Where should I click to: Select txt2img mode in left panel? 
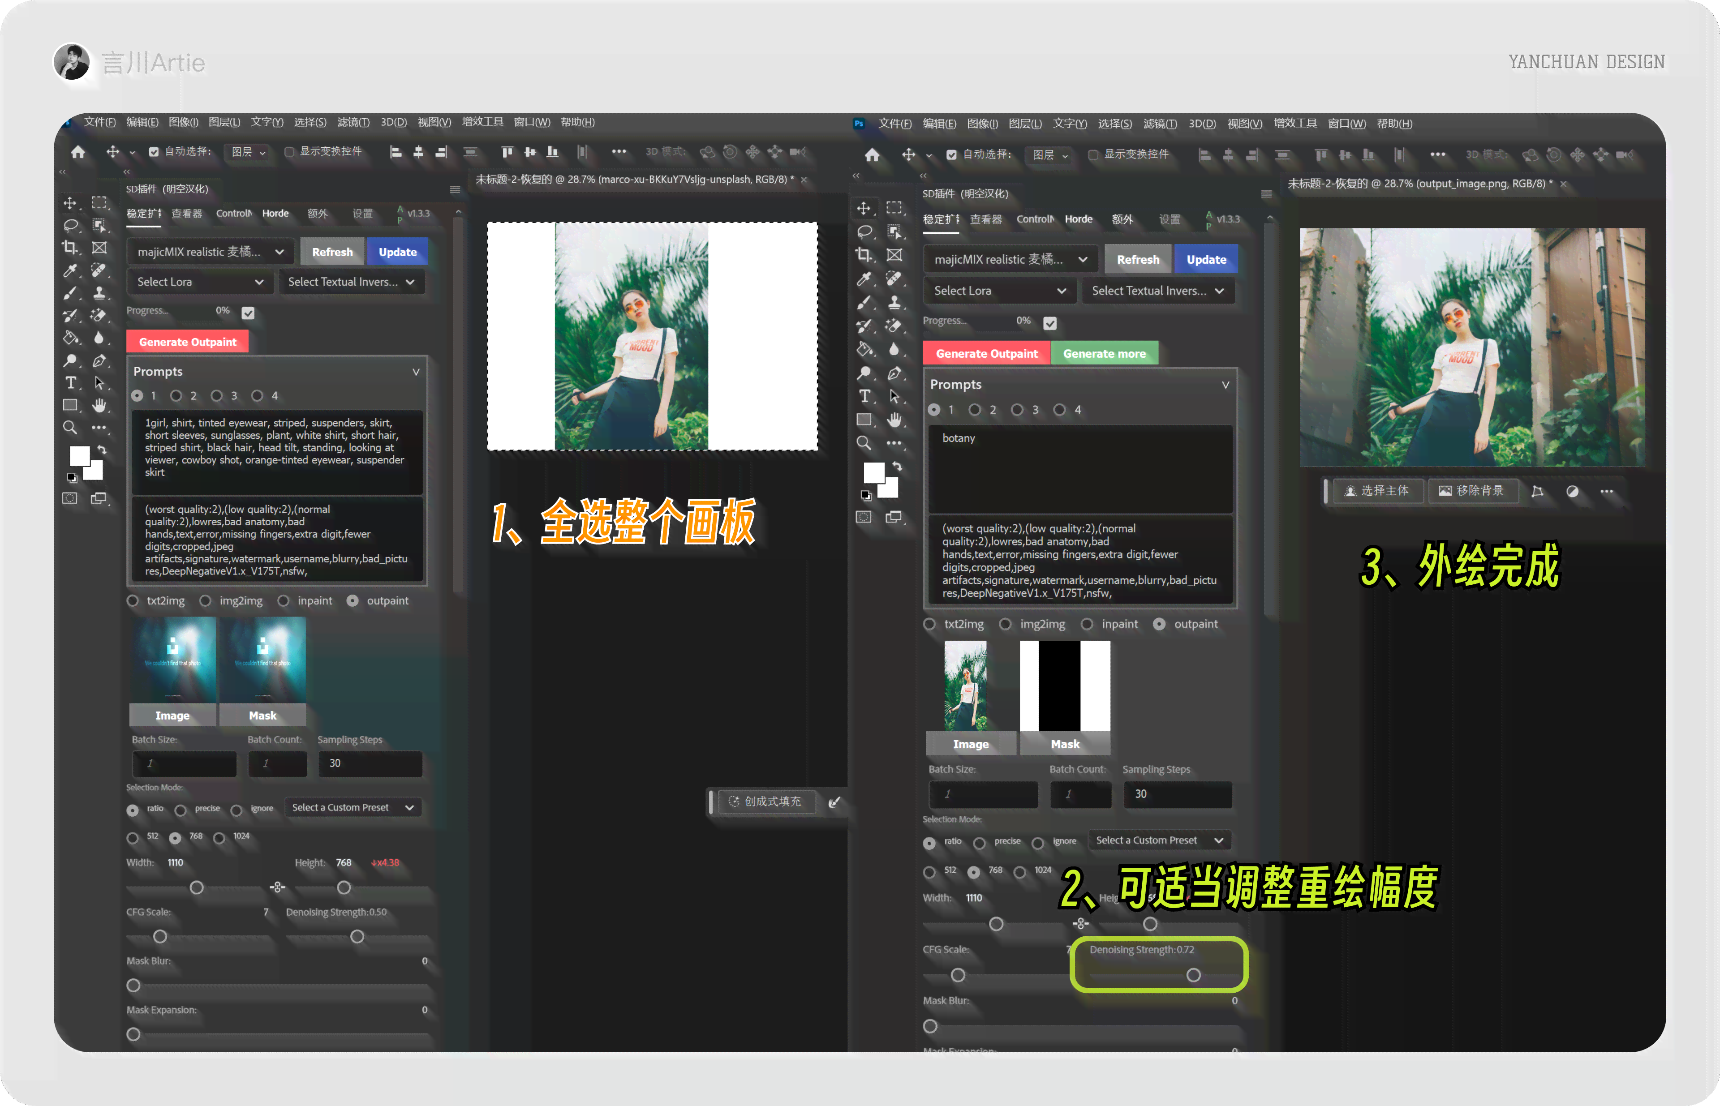click(133, 600)
